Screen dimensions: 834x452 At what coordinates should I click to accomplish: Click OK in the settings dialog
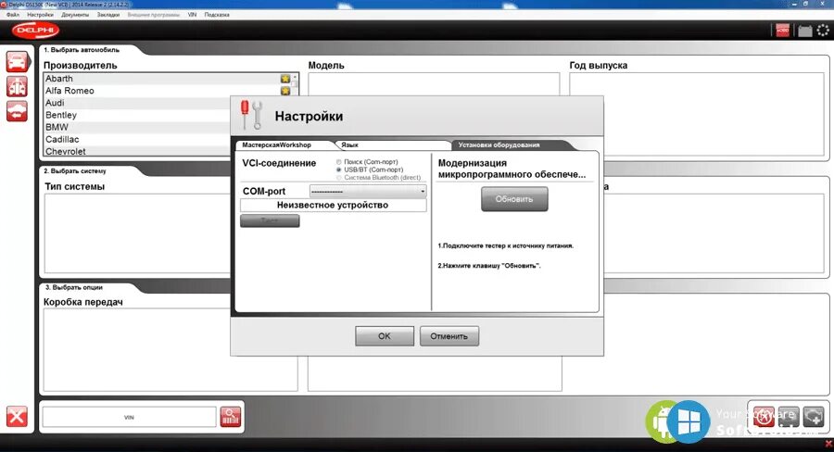coord(385,336)
